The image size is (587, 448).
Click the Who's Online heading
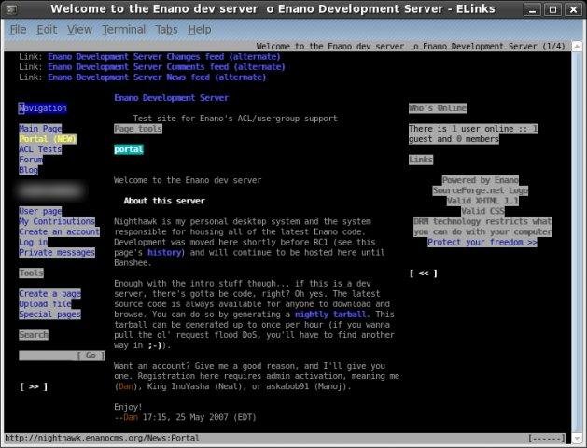pyautogui.click(x=438, y=108)
